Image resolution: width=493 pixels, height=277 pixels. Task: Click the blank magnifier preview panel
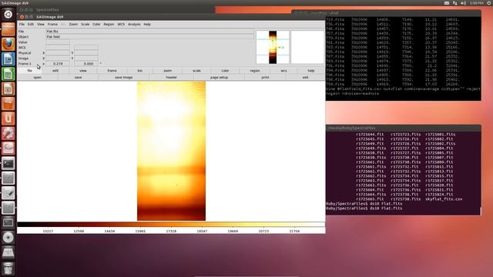coord(307,47)
